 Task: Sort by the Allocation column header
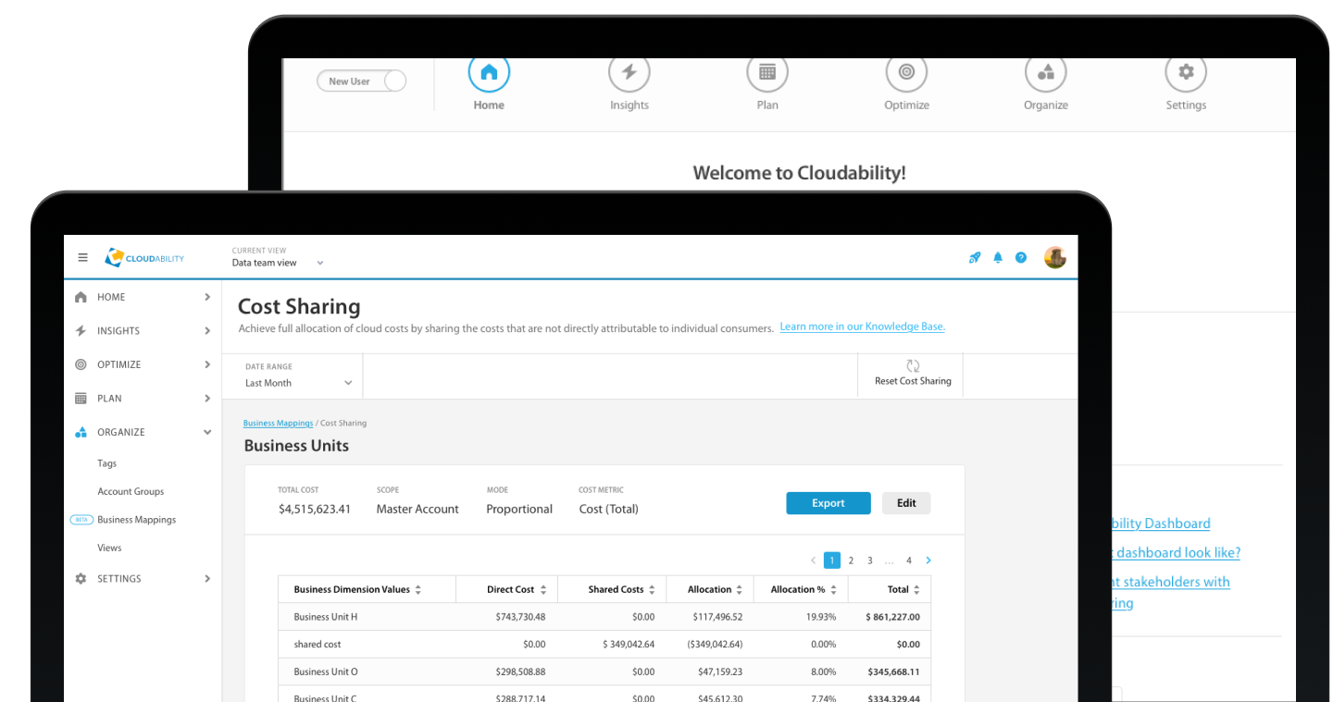coord(715,589)
